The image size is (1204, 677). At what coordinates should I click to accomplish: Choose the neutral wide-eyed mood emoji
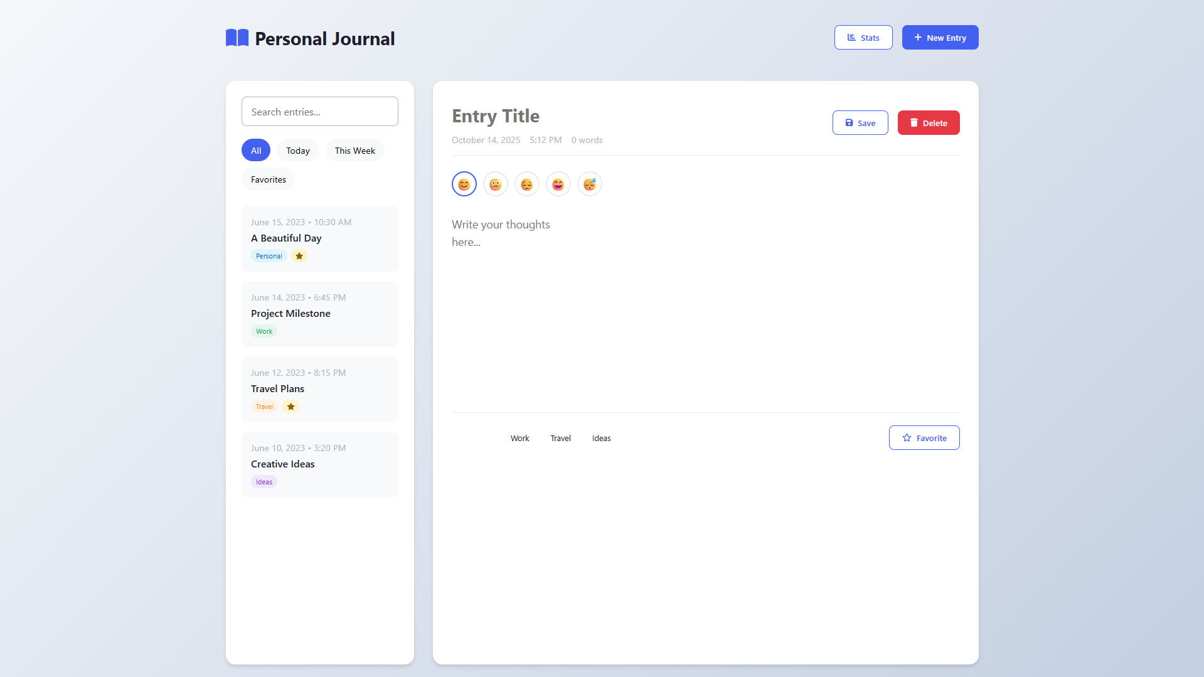(x=495, y=184)
